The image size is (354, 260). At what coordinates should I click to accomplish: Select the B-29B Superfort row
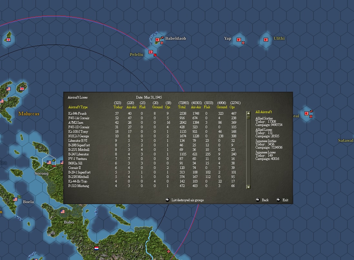tap(152, 145)
